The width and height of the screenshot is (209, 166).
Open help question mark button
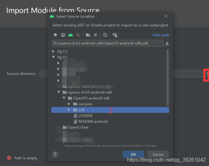click(x=55, y=154)
